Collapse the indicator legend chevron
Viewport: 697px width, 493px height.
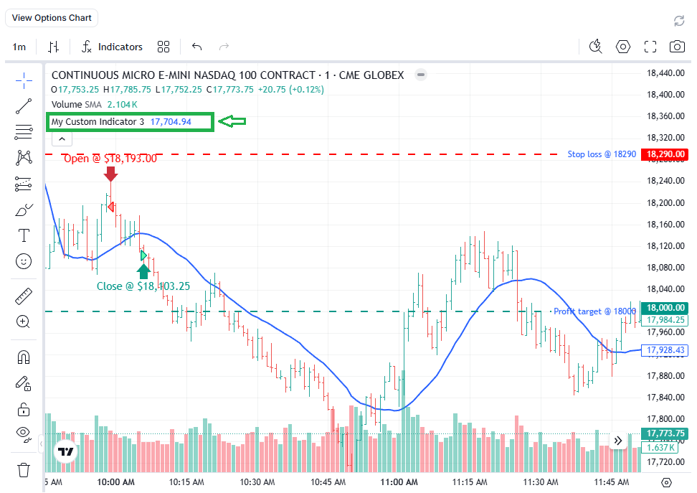click(x=62, y=138)
